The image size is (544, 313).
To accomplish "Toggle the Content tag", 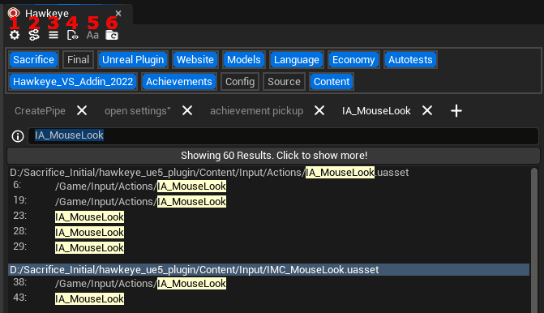I will 332,82.
